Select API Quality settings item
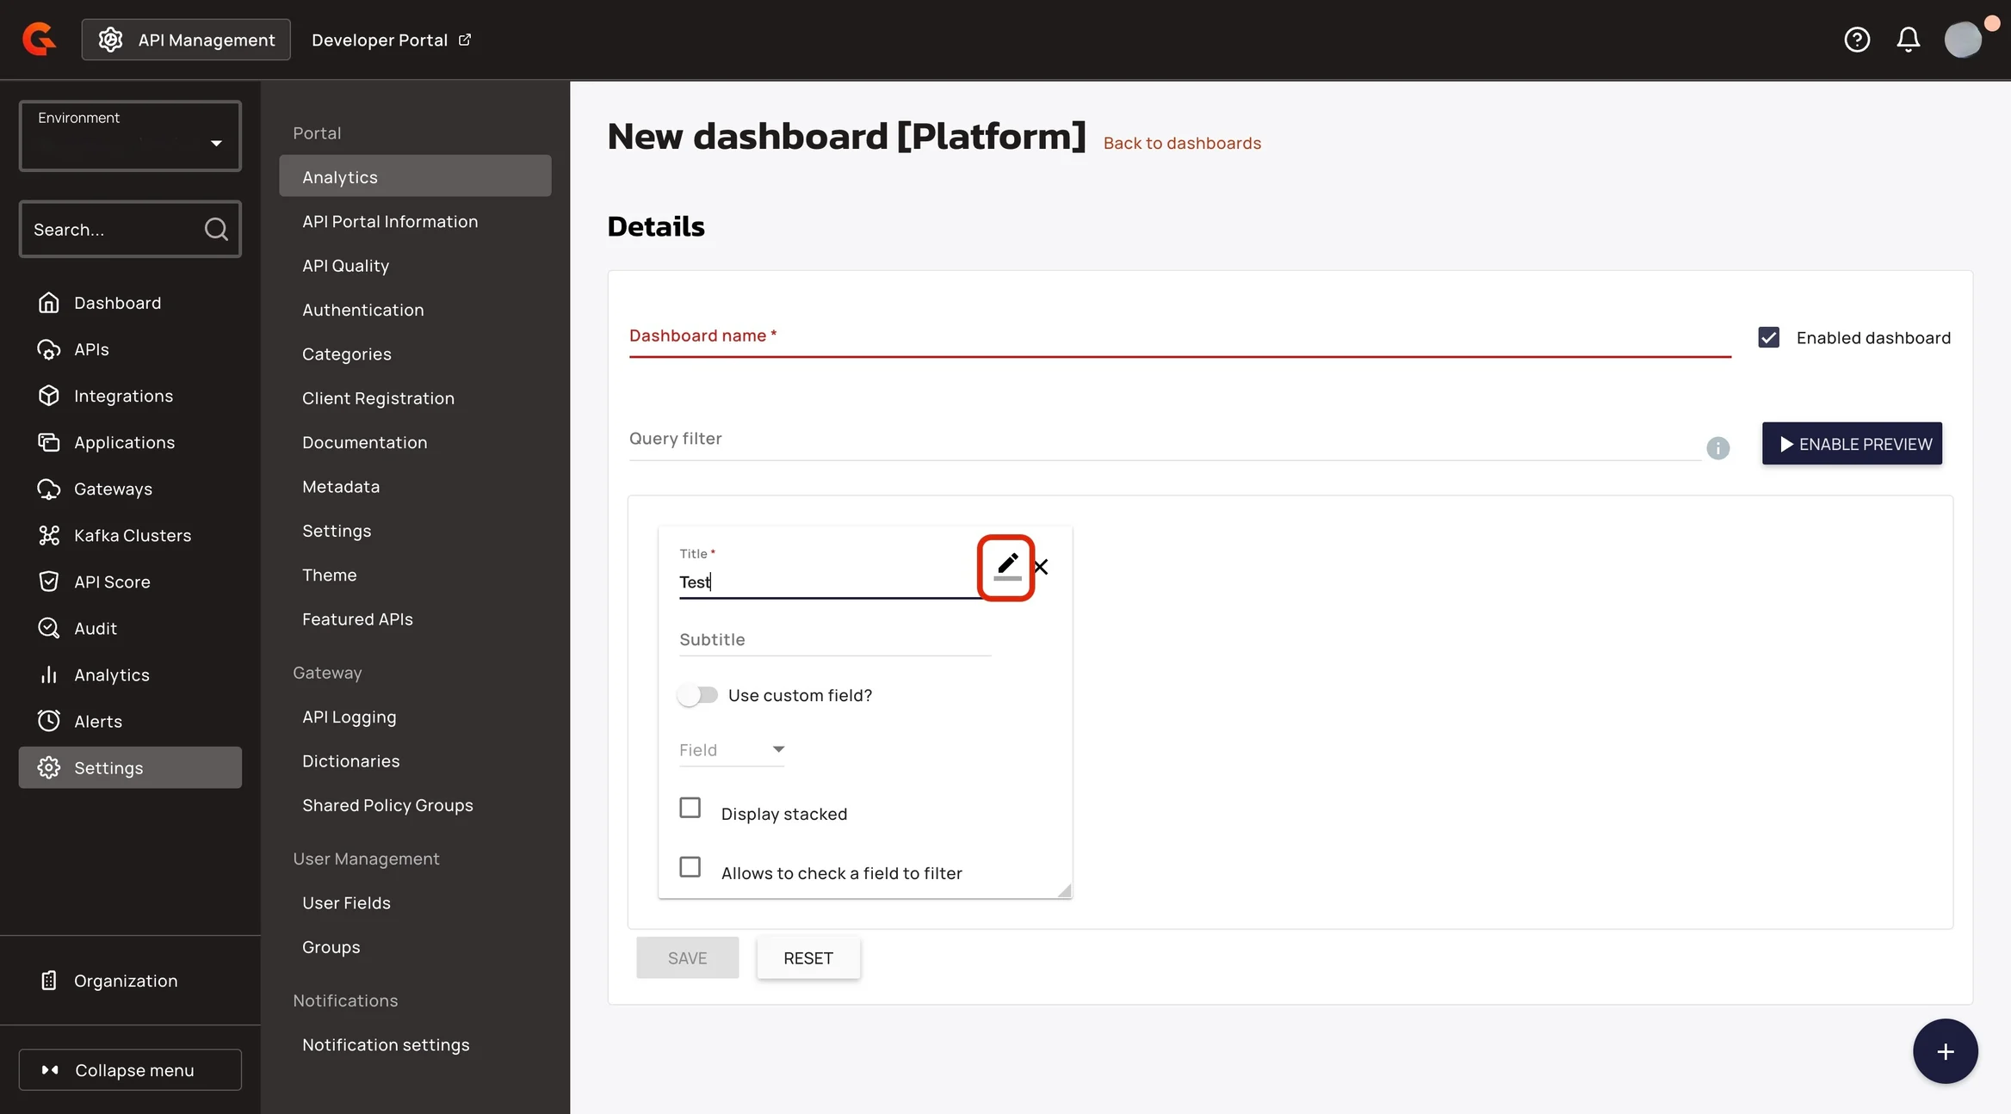The height and width of the screenshot is (1114, 2011). pyautogui.click(x=345, y=266)
